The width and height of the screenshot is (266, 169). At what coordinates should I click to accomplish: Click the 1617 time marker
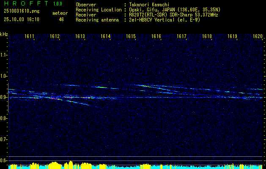pos(182,36)
